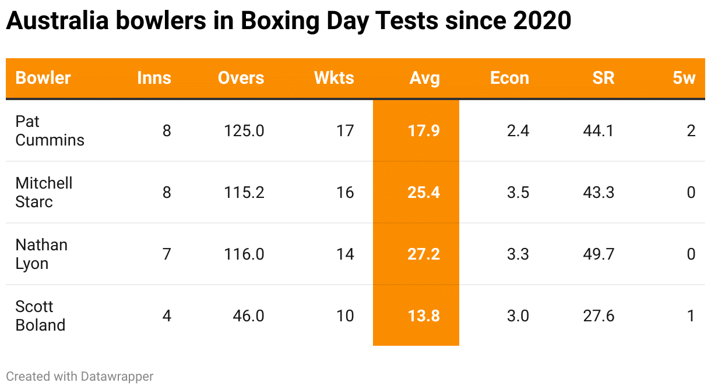
Task: Select the 125.0 overs cell
Action: pyautogui.click(x=244, y=131)
